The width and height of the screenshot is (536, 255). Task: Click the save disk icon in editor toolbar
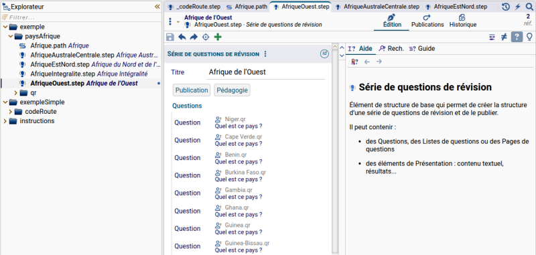[170, 37]
